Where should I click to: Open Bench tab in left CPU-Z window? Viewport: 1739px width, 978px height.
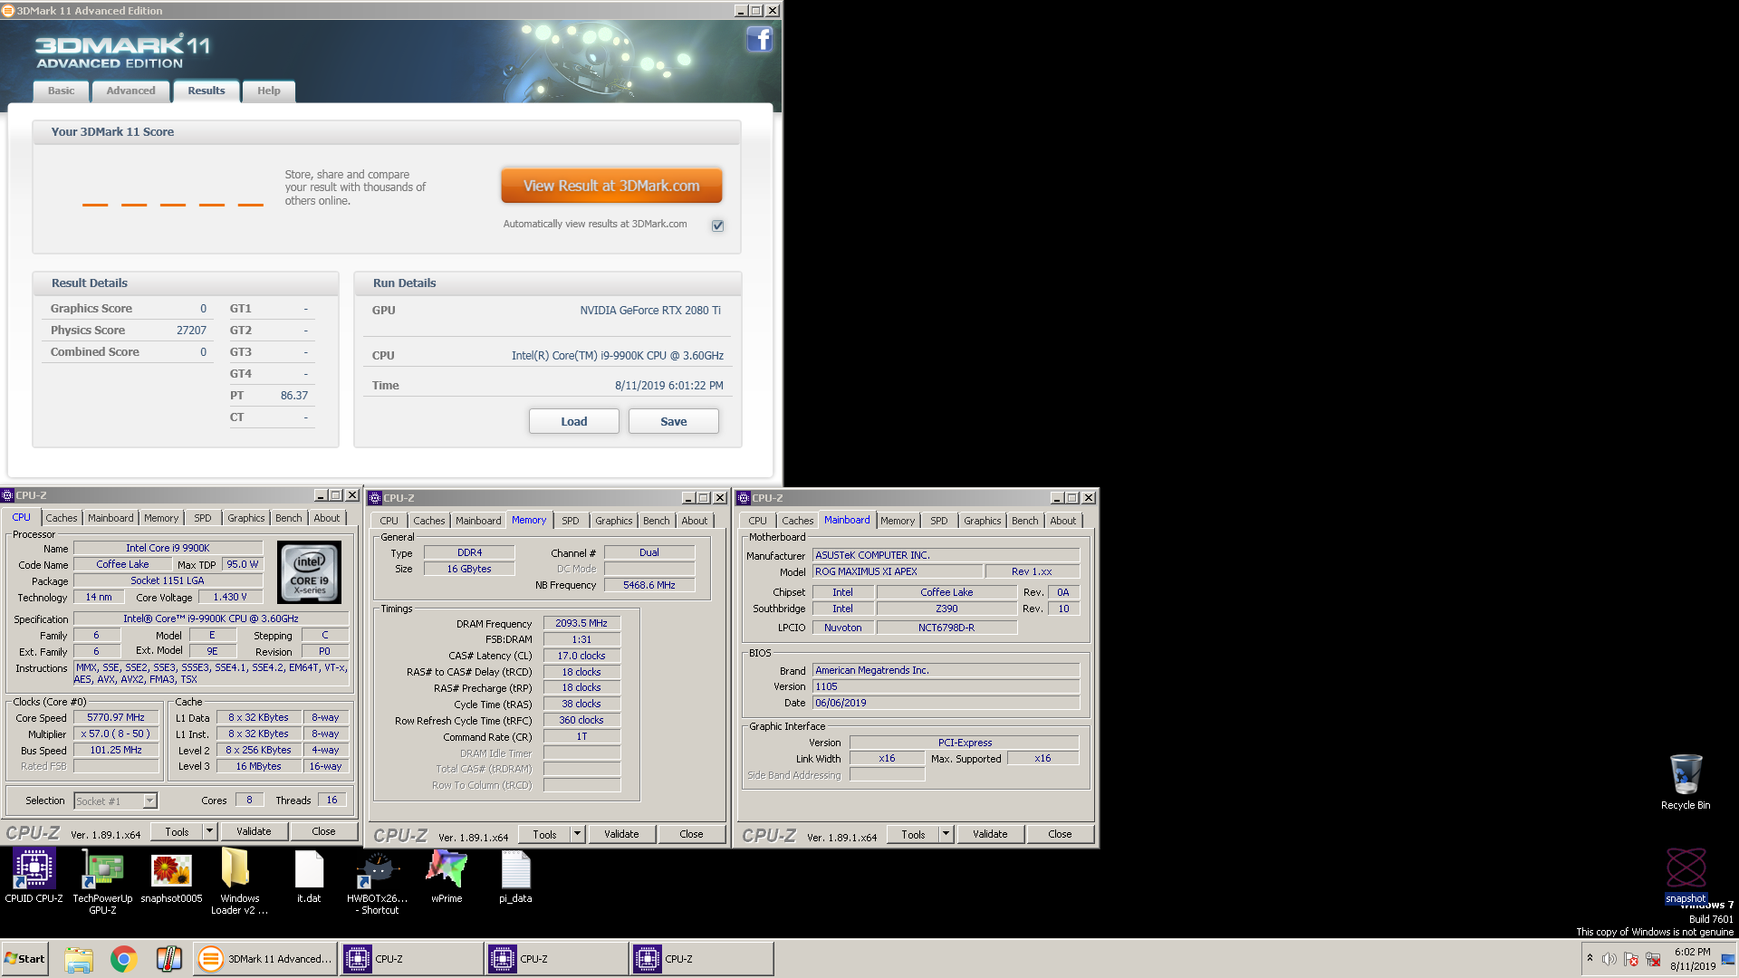289,518
